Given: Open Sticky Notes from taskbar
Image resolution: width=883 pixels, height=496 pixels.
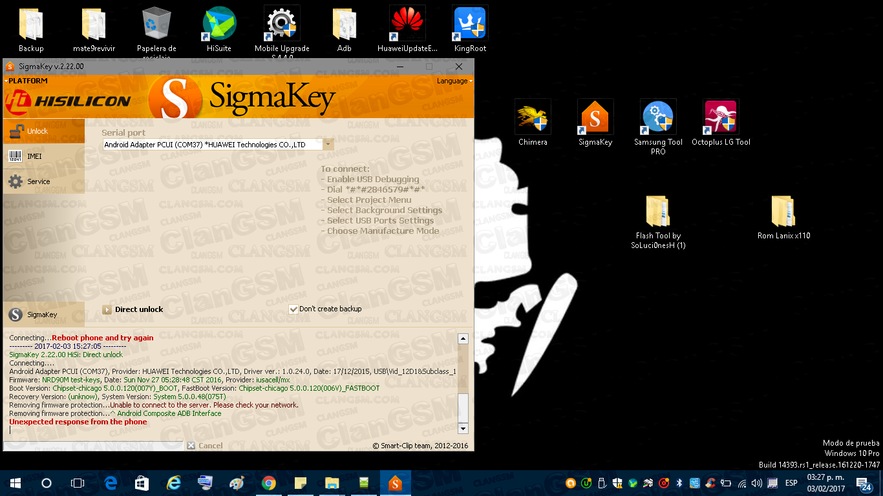Looking at the screenshot, I should point(301,483).
